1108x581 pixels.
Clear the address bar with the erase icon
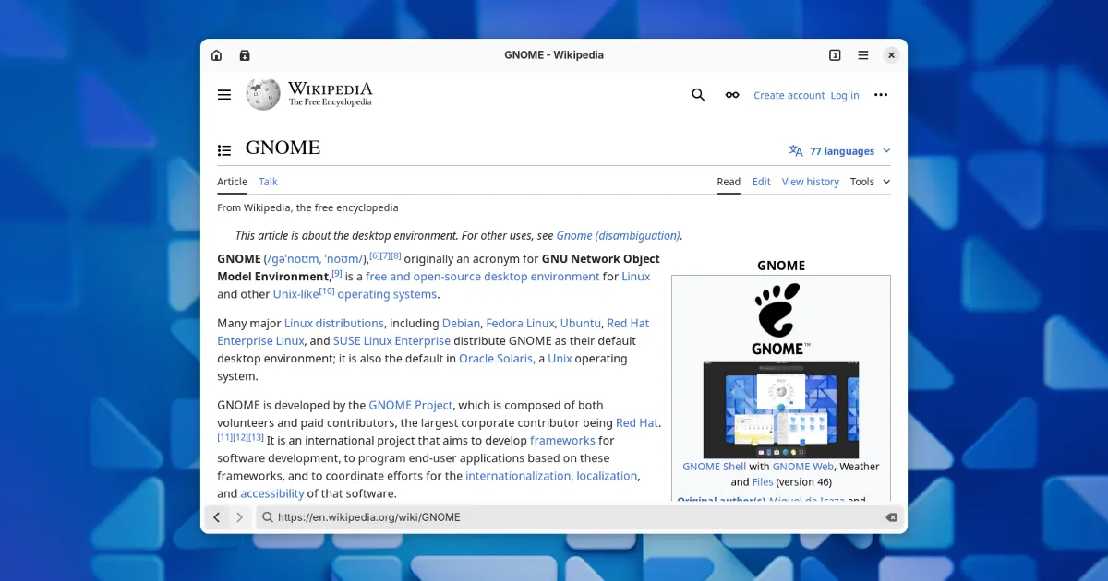891,517
